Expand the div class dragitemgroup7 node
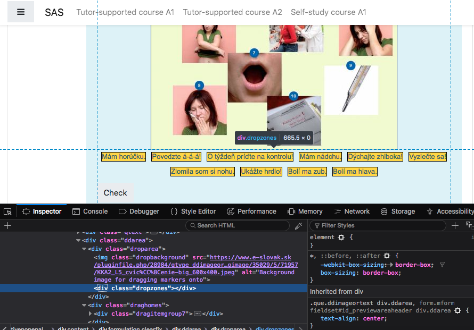Image resolution: width=474 pixels, height=330 pixels. (x=90, y=314)
